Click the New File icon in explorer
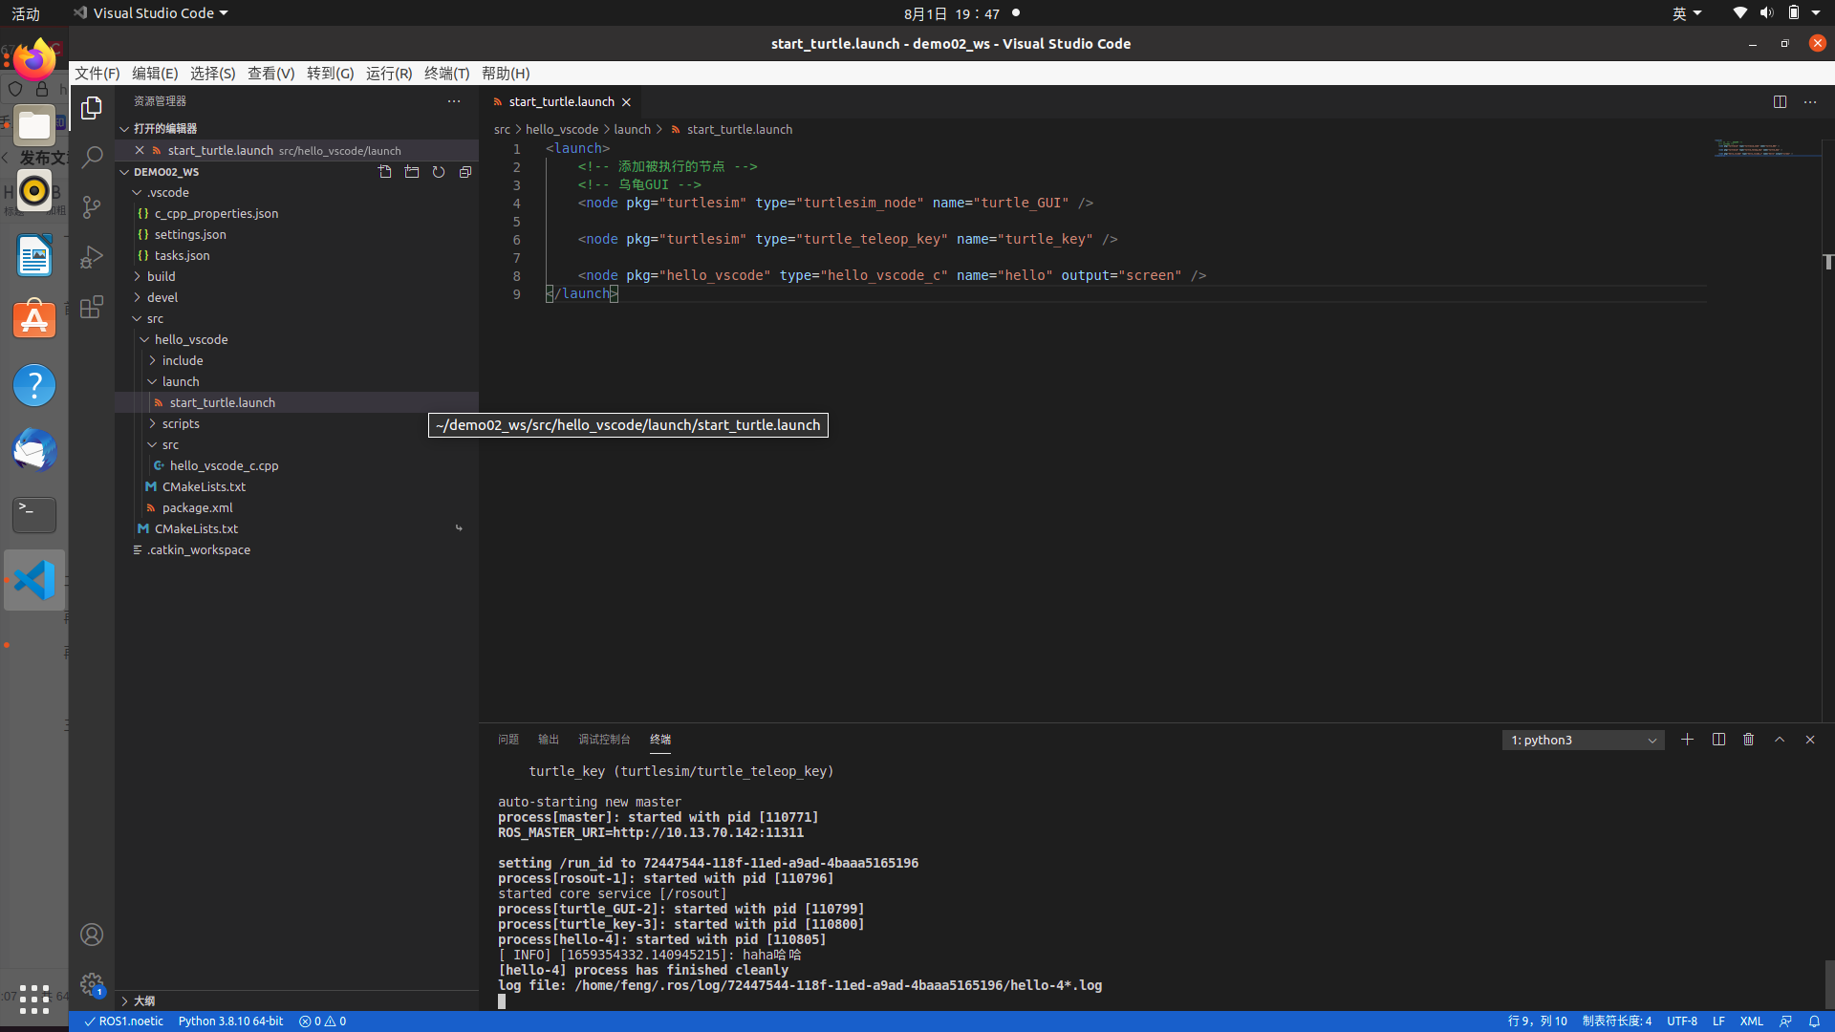 point(385,172)
